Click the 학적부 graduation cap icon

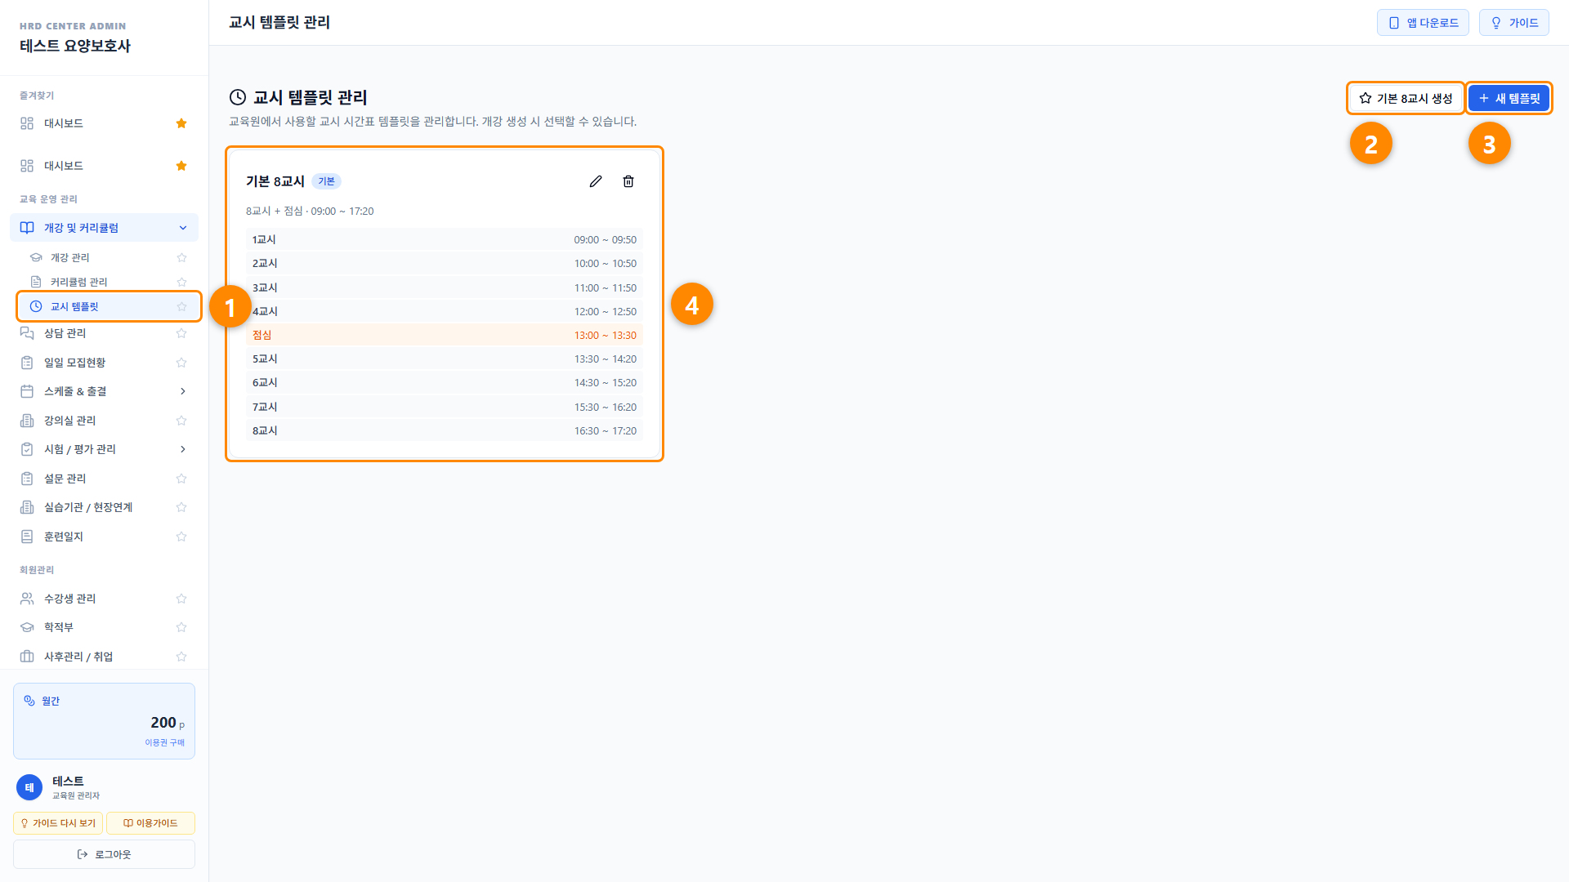click(27, 627)
